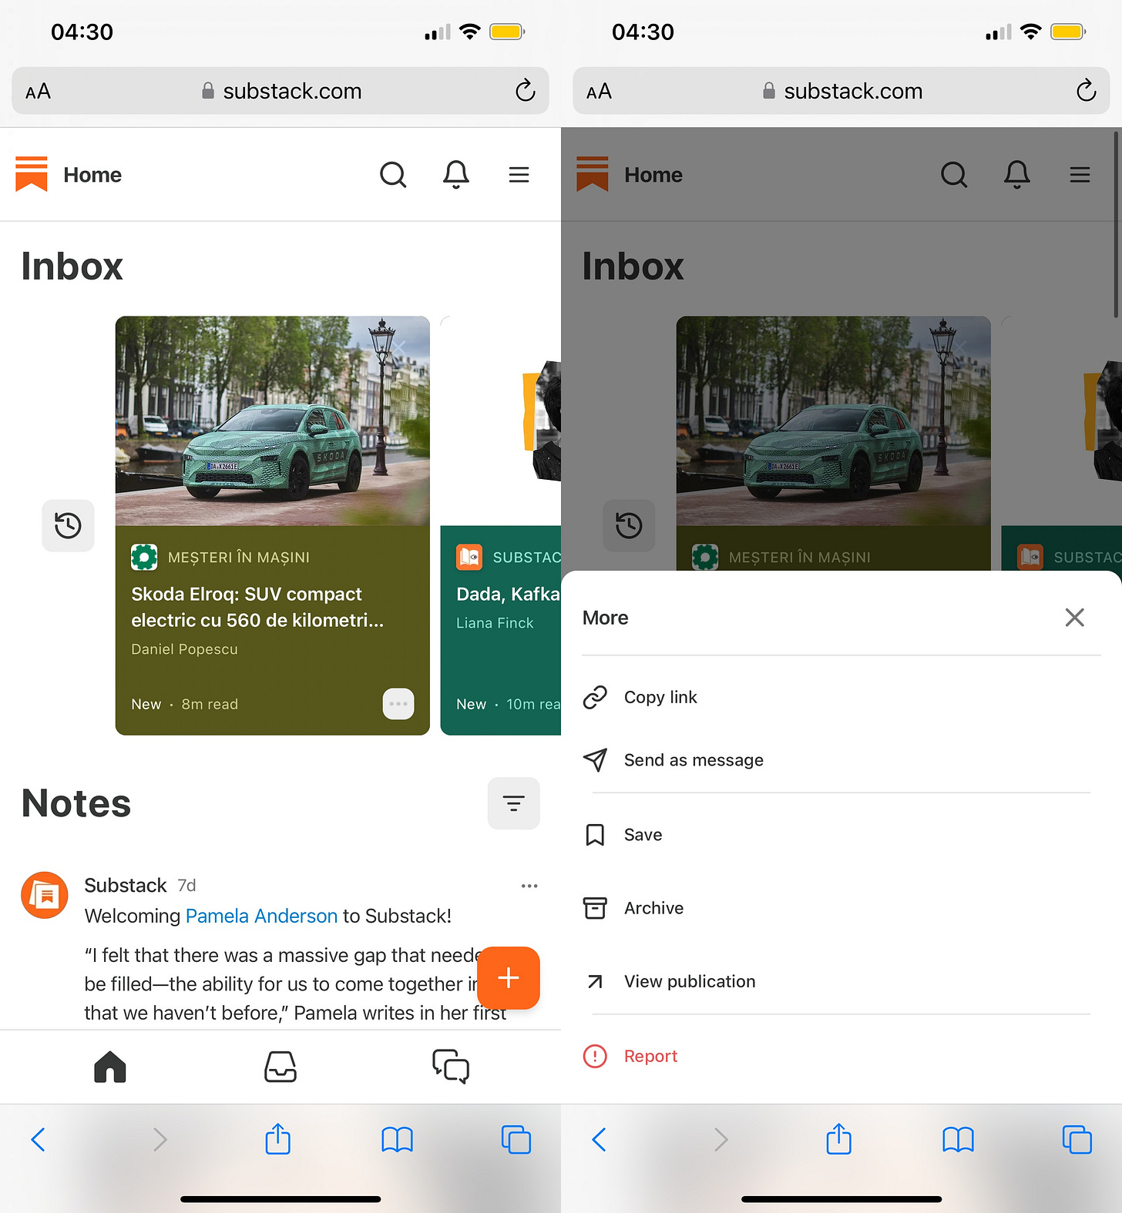Tap the history clock button in left Inbox
Viewport: 1122px width, 1213px height.
[x=68, y=526]
